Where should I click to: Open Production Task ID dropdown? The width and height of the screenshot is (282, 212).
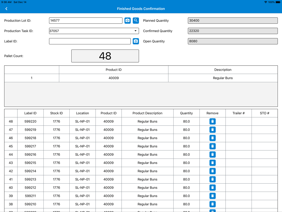coord(135,31)
